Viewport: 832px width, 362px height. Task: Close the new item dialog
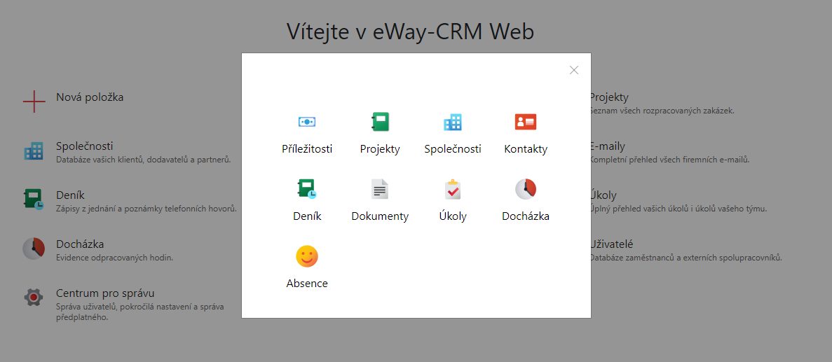(x=573, y=70)
